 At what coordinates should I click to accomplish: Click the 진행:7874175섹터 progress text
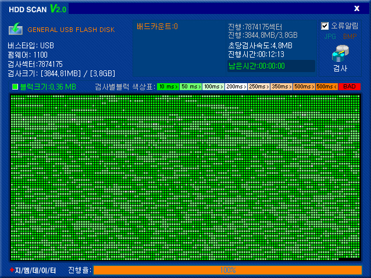255,27
